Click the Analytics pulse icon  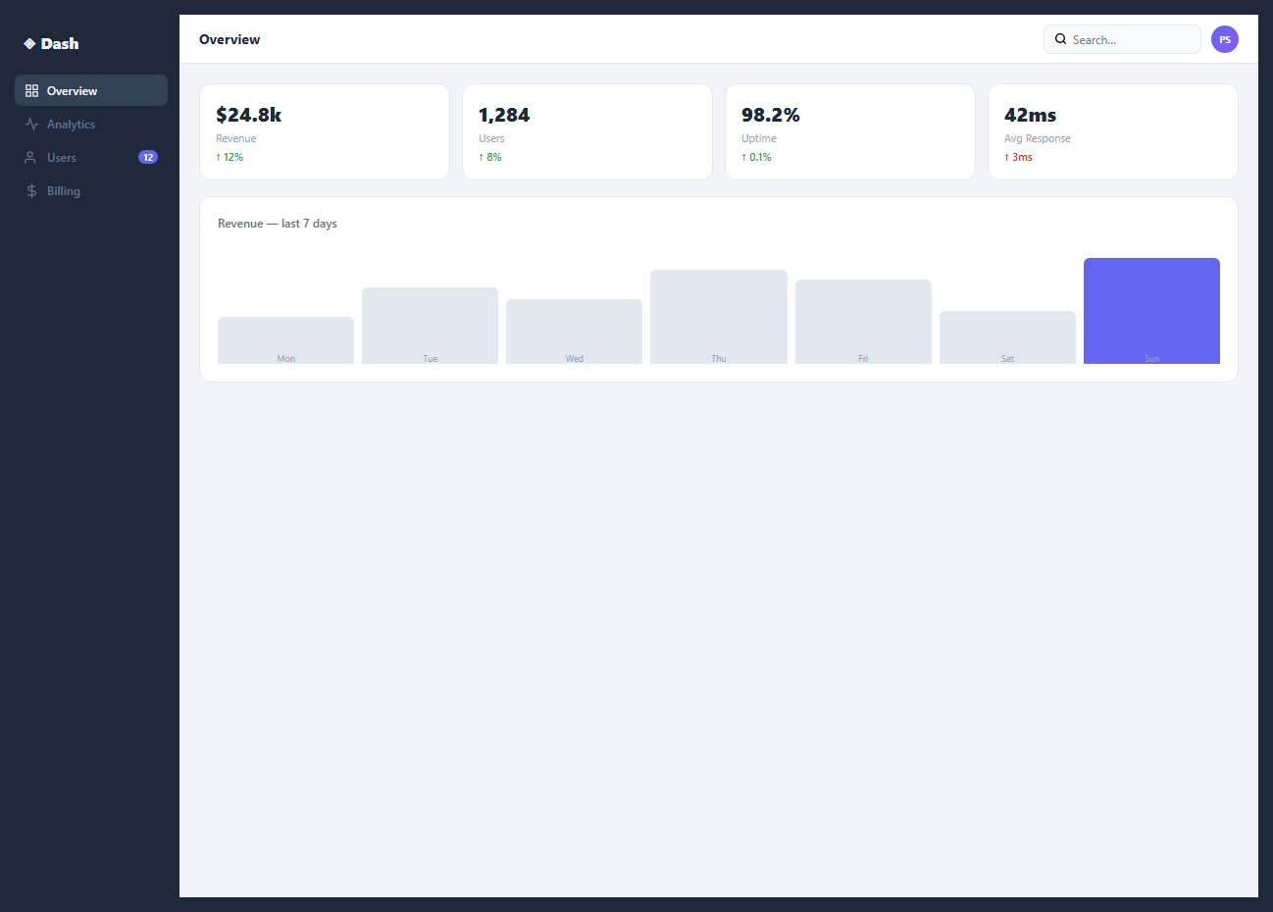31,125
